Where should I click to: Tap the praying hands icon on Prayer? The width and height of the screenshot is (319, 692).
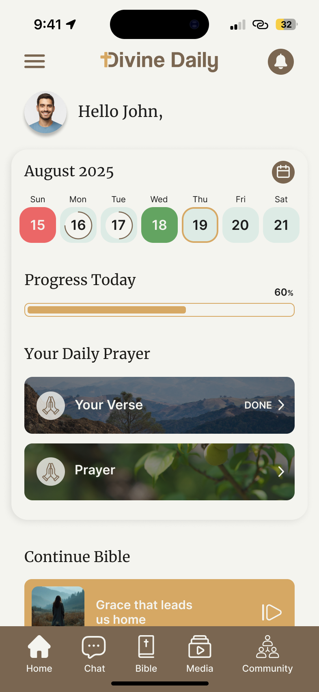pyautogui.click(x=51, y=471)
